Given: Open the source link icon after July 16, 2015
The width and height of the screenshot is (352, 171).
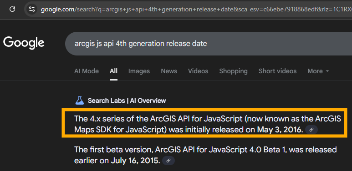Looking at the screenshot, I should click(168, 161).
